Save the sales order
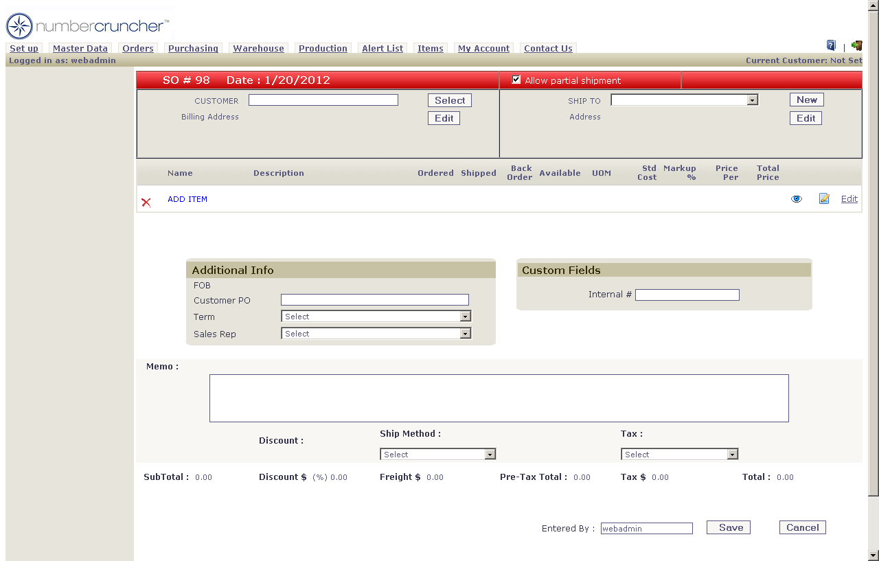879x561 pixels. pyautogui.click(x=729, y=527)
